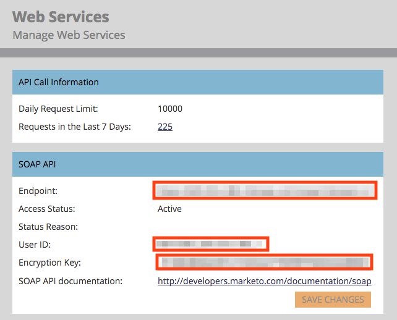Click Requests in the Last 7 Days label

[x=75, y=127]
